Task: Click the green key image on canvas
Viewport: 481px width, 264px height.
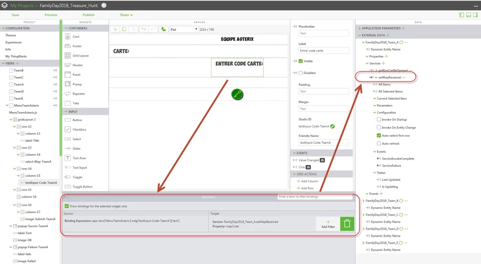Action: point(237,94)
